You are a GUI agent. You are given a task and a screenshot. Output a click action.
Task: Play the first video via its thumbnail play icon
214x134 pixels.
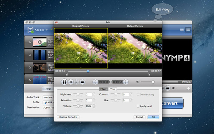[40, 42]
